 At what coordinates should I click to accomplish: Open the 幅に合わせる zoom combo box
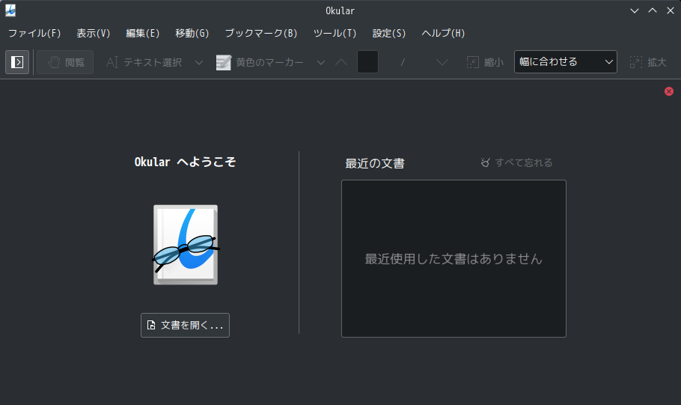[566, 61]
